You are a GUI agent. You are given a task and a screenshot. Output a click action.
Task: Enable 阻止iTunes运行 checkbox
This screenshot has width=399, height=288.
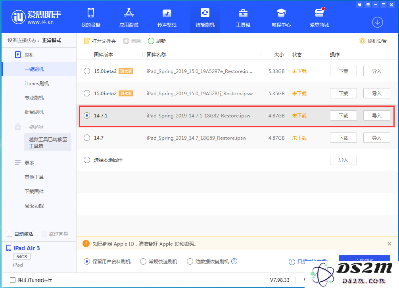click(12, 280)
